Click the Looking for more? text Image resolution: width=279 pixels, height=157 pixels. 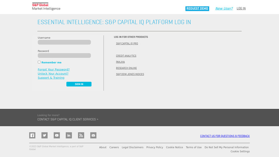click(48, 115)
